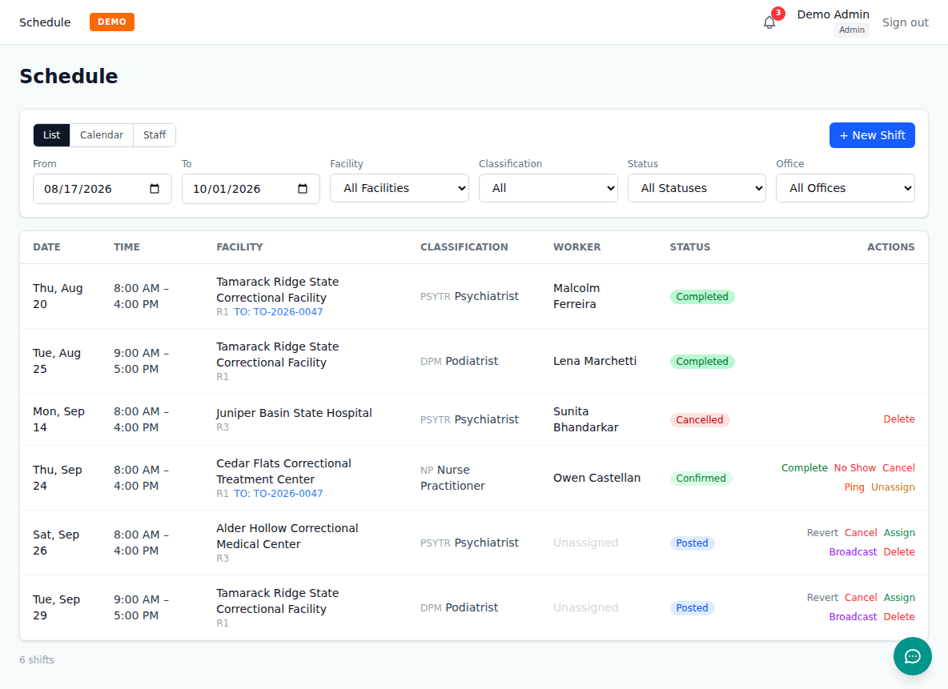Broadcast the Sep 26 Psychiatrist shift
948x689 pixels.
tap(853, 552)
